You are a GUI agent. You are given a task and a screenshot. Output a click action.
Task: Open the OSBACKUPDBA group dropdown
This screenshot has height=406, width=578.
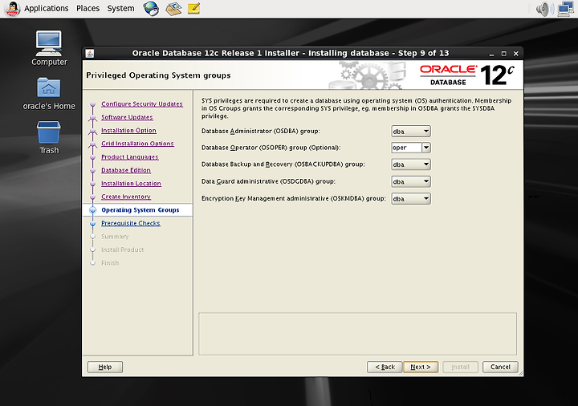(x=411, y=164)
